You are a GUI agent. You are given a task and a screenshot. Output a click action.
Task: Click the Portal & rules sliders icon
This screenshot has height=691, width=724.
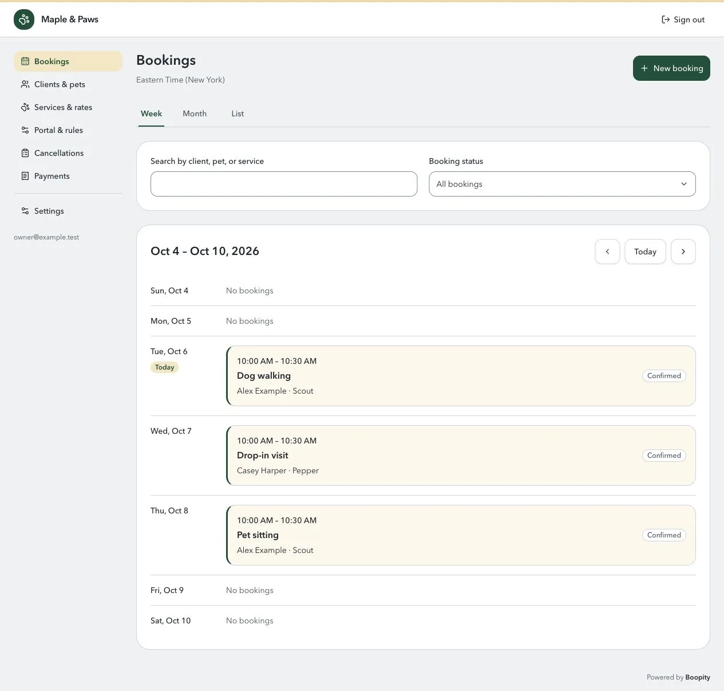(x=25, y=130)
